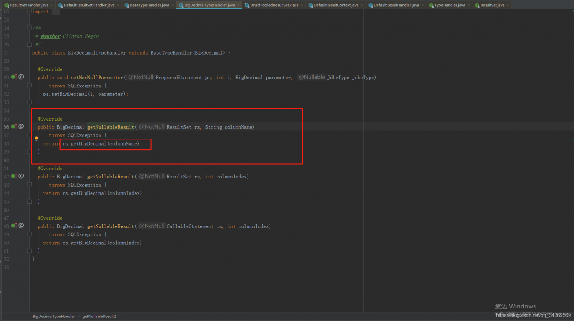Screen dimensions: 574x321
Task: Switch to the ResultSetHandler.java tab
Action: click(29, 5)
